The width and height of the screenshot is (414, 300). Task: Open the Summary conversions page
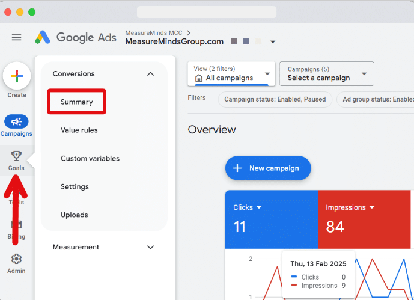76,102
